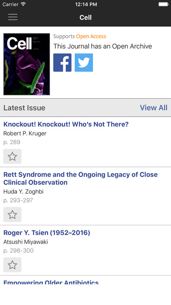Tap author name Robert P. Kruger

pos(25,134)
